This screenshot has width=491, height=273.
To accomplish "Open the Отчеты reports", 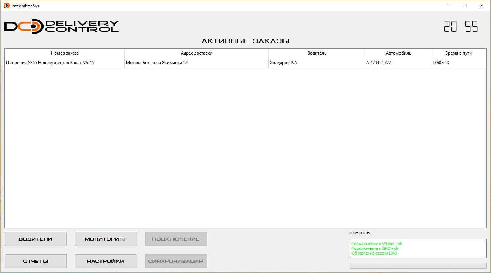I will (35, 261).
